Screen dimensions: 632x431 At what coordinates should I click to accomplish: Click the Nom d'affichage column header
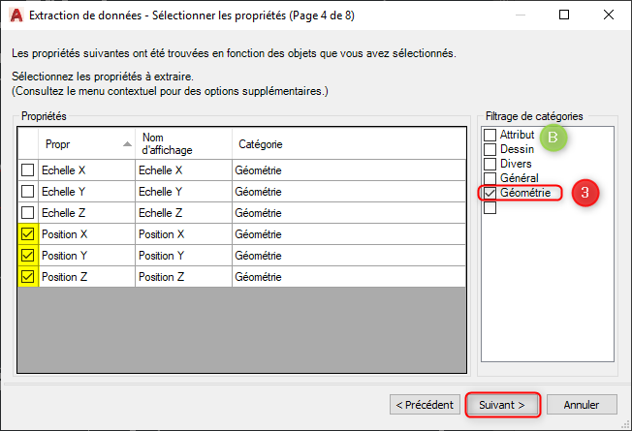[x=182, y=143]
